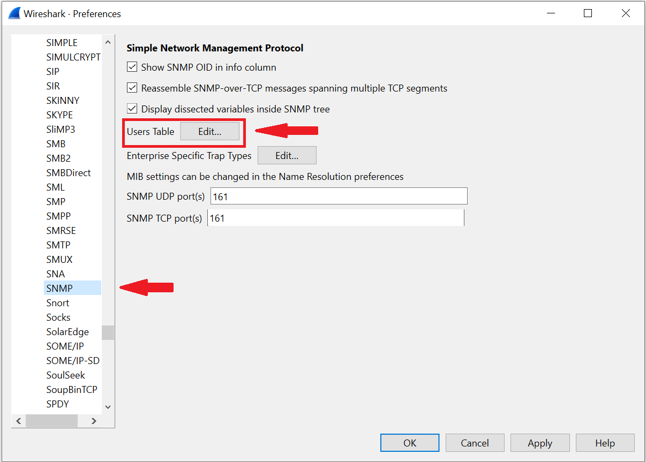This screenshot has width=646, height=462.
Task: Click the SNMP TCP port(s) input field
Action: coord(336,217)
